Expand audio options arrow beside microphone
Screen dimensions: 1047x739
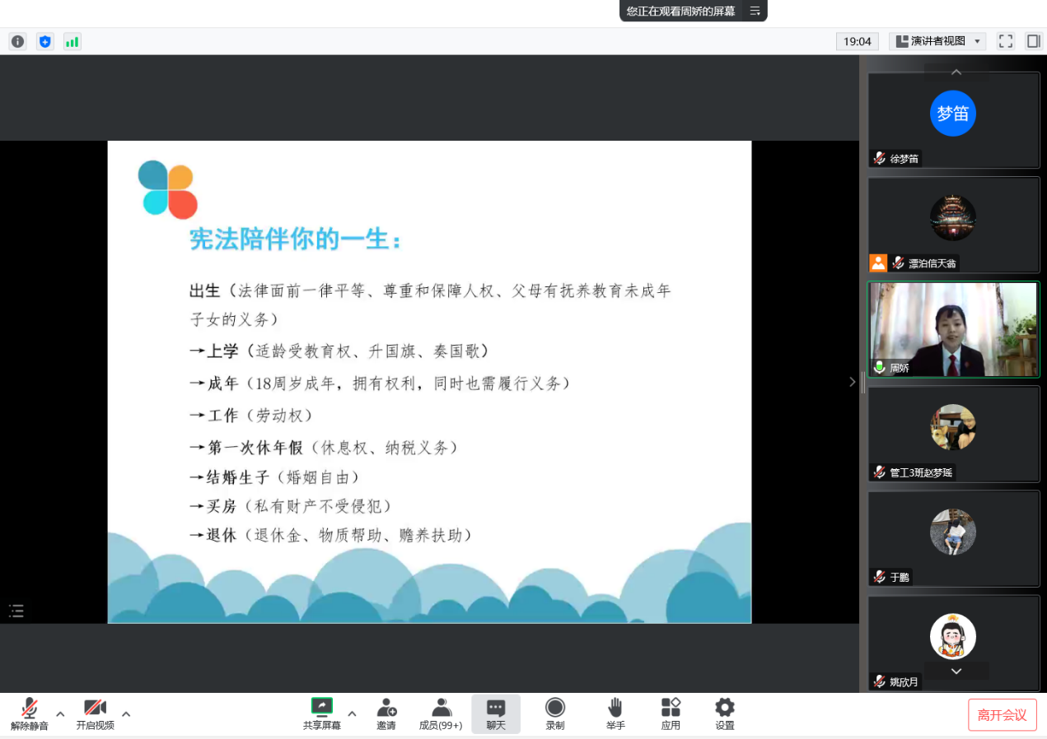point(60,713)
